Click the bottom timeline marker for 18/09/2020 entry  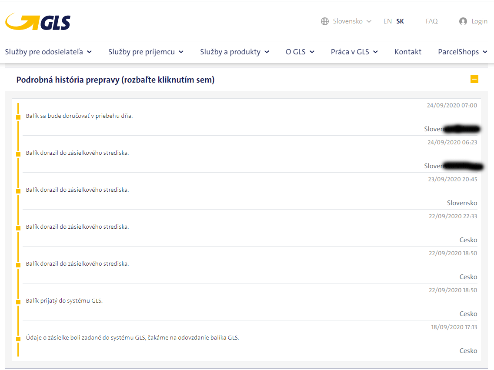click(x=18, y=339)
